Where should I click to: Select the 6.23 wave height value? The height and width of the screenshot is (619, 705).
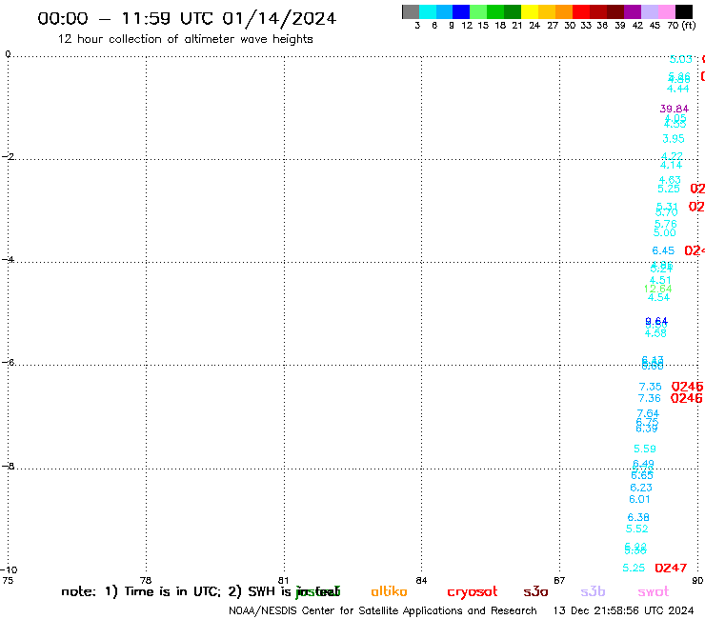pos(641,488)
